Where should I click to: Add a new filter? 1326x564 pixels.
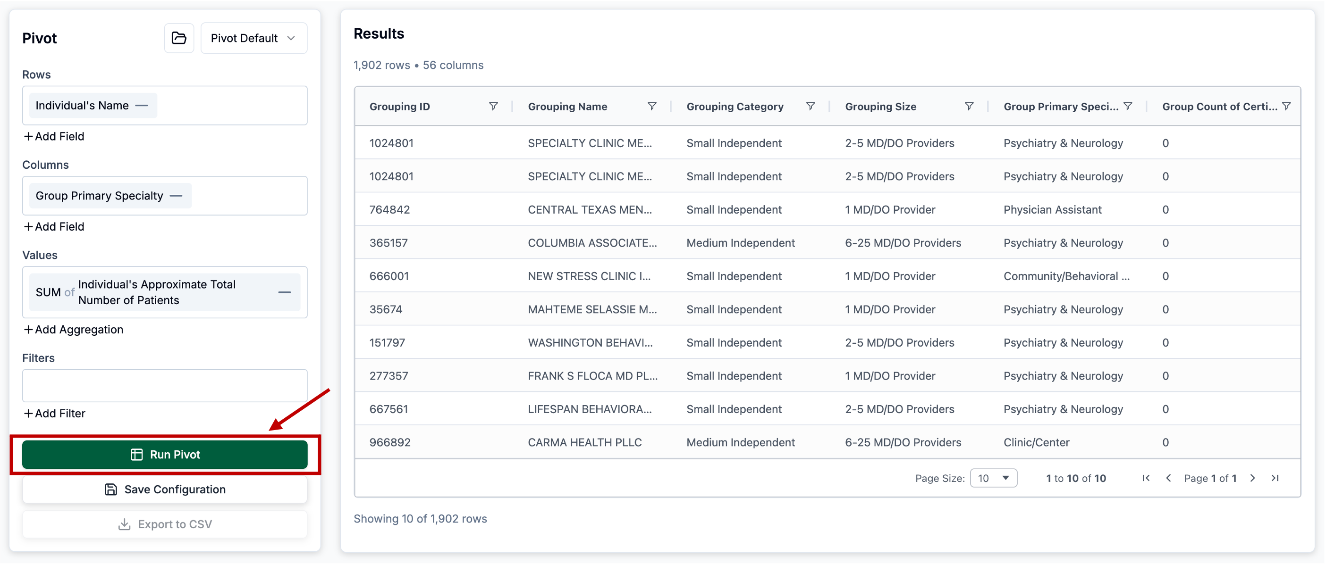(55, 414)
